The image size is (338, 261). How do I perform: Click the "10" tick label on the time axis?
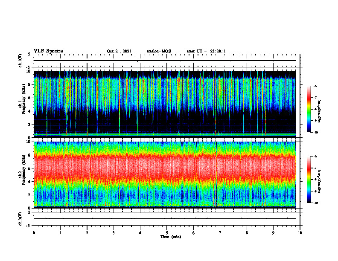(x=300, y=233)
